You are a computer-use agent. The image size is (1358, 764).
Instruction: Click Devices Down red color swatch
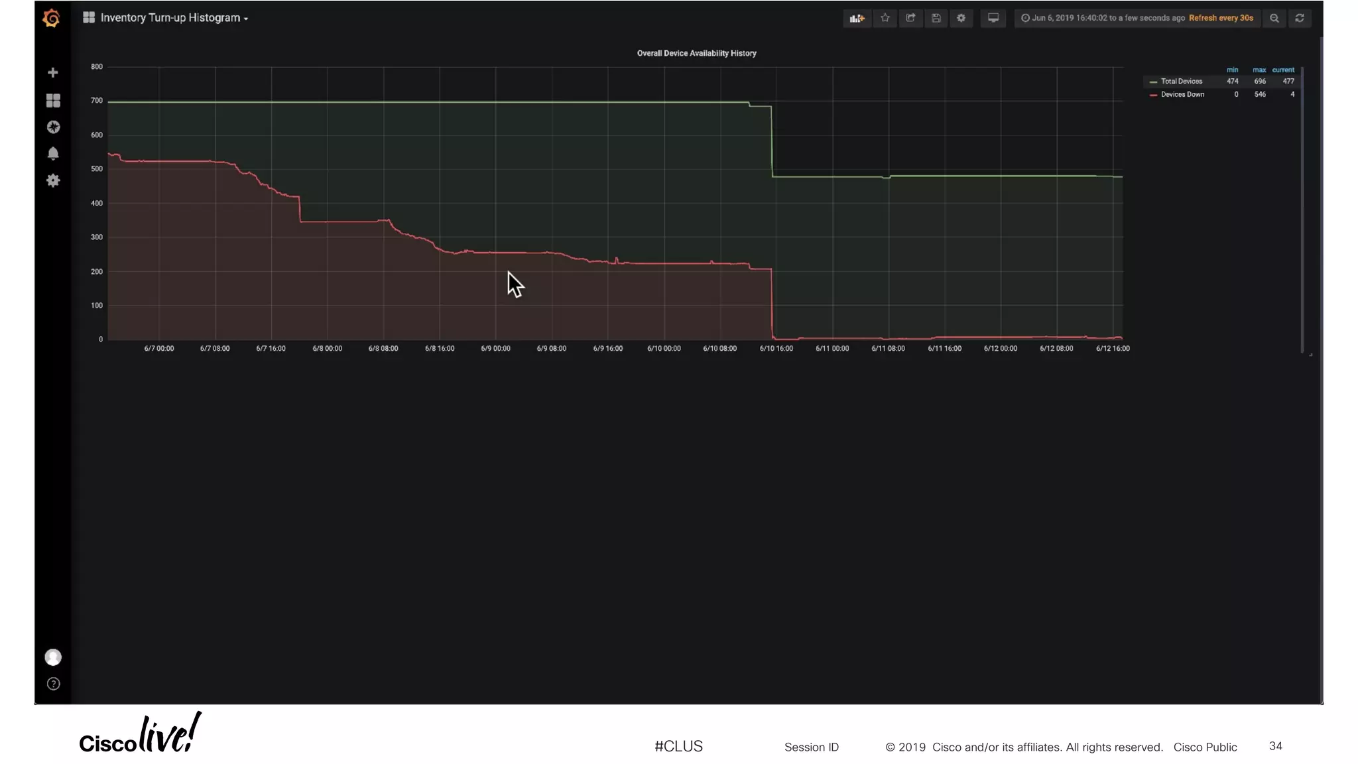[x=1153, y=95]
